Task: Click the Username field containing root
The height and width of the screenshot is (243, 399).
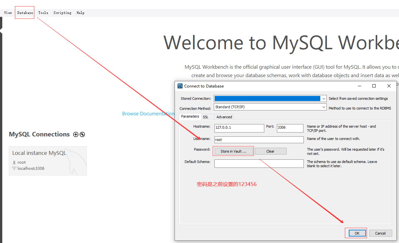Action: pos(259,140)
